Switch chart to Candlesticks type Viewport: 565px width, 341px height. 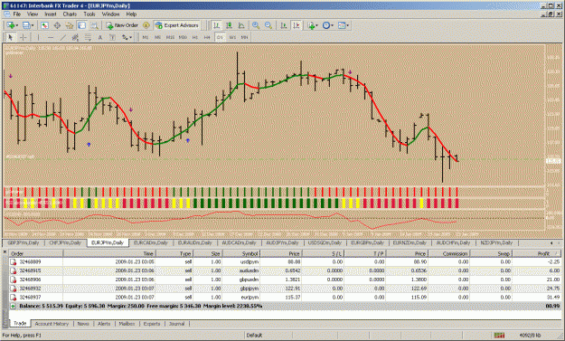click(229, 25)
